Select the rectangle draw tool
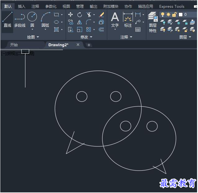The height and width of the screenshot is (193, 198). tap(56, 15)
